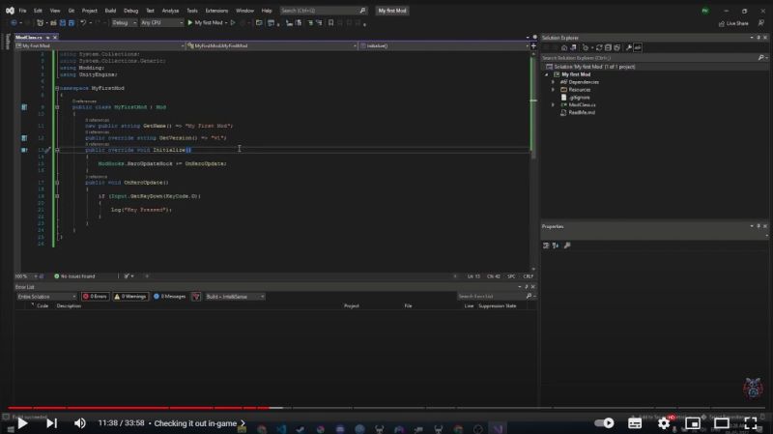Click the Save All toolbar icon
The height and width of the screenshot is (434, 773).
[x=72, y=22]
